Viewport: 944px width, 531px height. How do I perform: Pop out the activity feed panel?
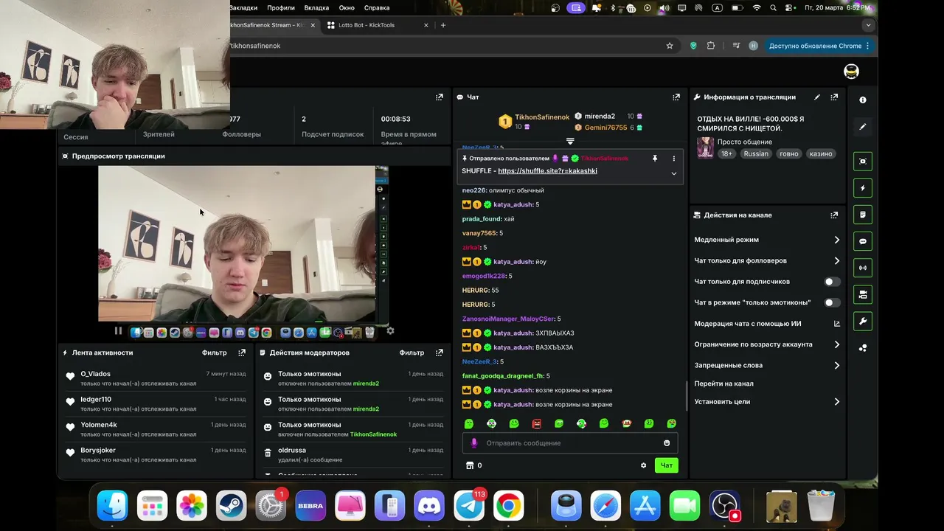[242, 353]
